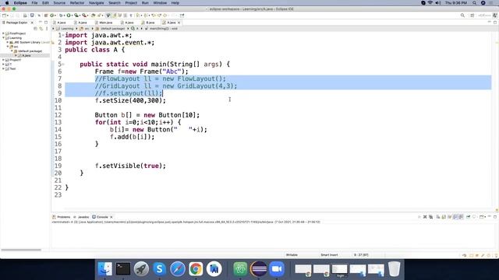Click Smart Insert in status bar

click(329, 255)
